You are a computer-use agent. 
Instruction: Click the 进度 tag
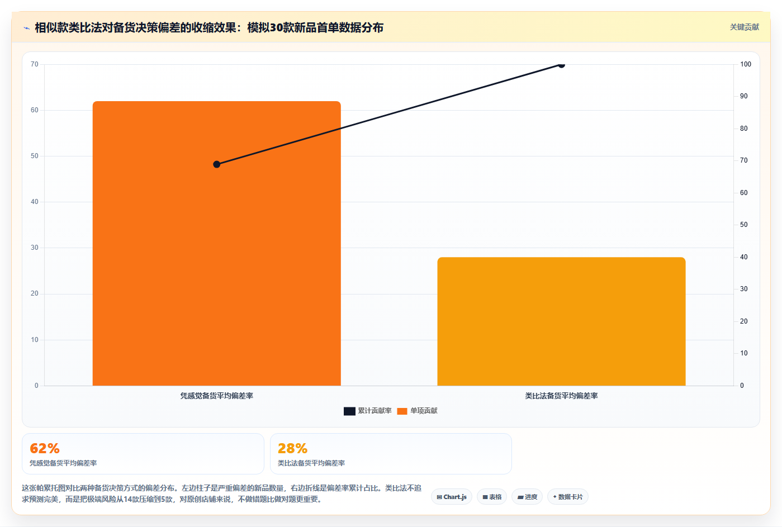coord(527,497)
